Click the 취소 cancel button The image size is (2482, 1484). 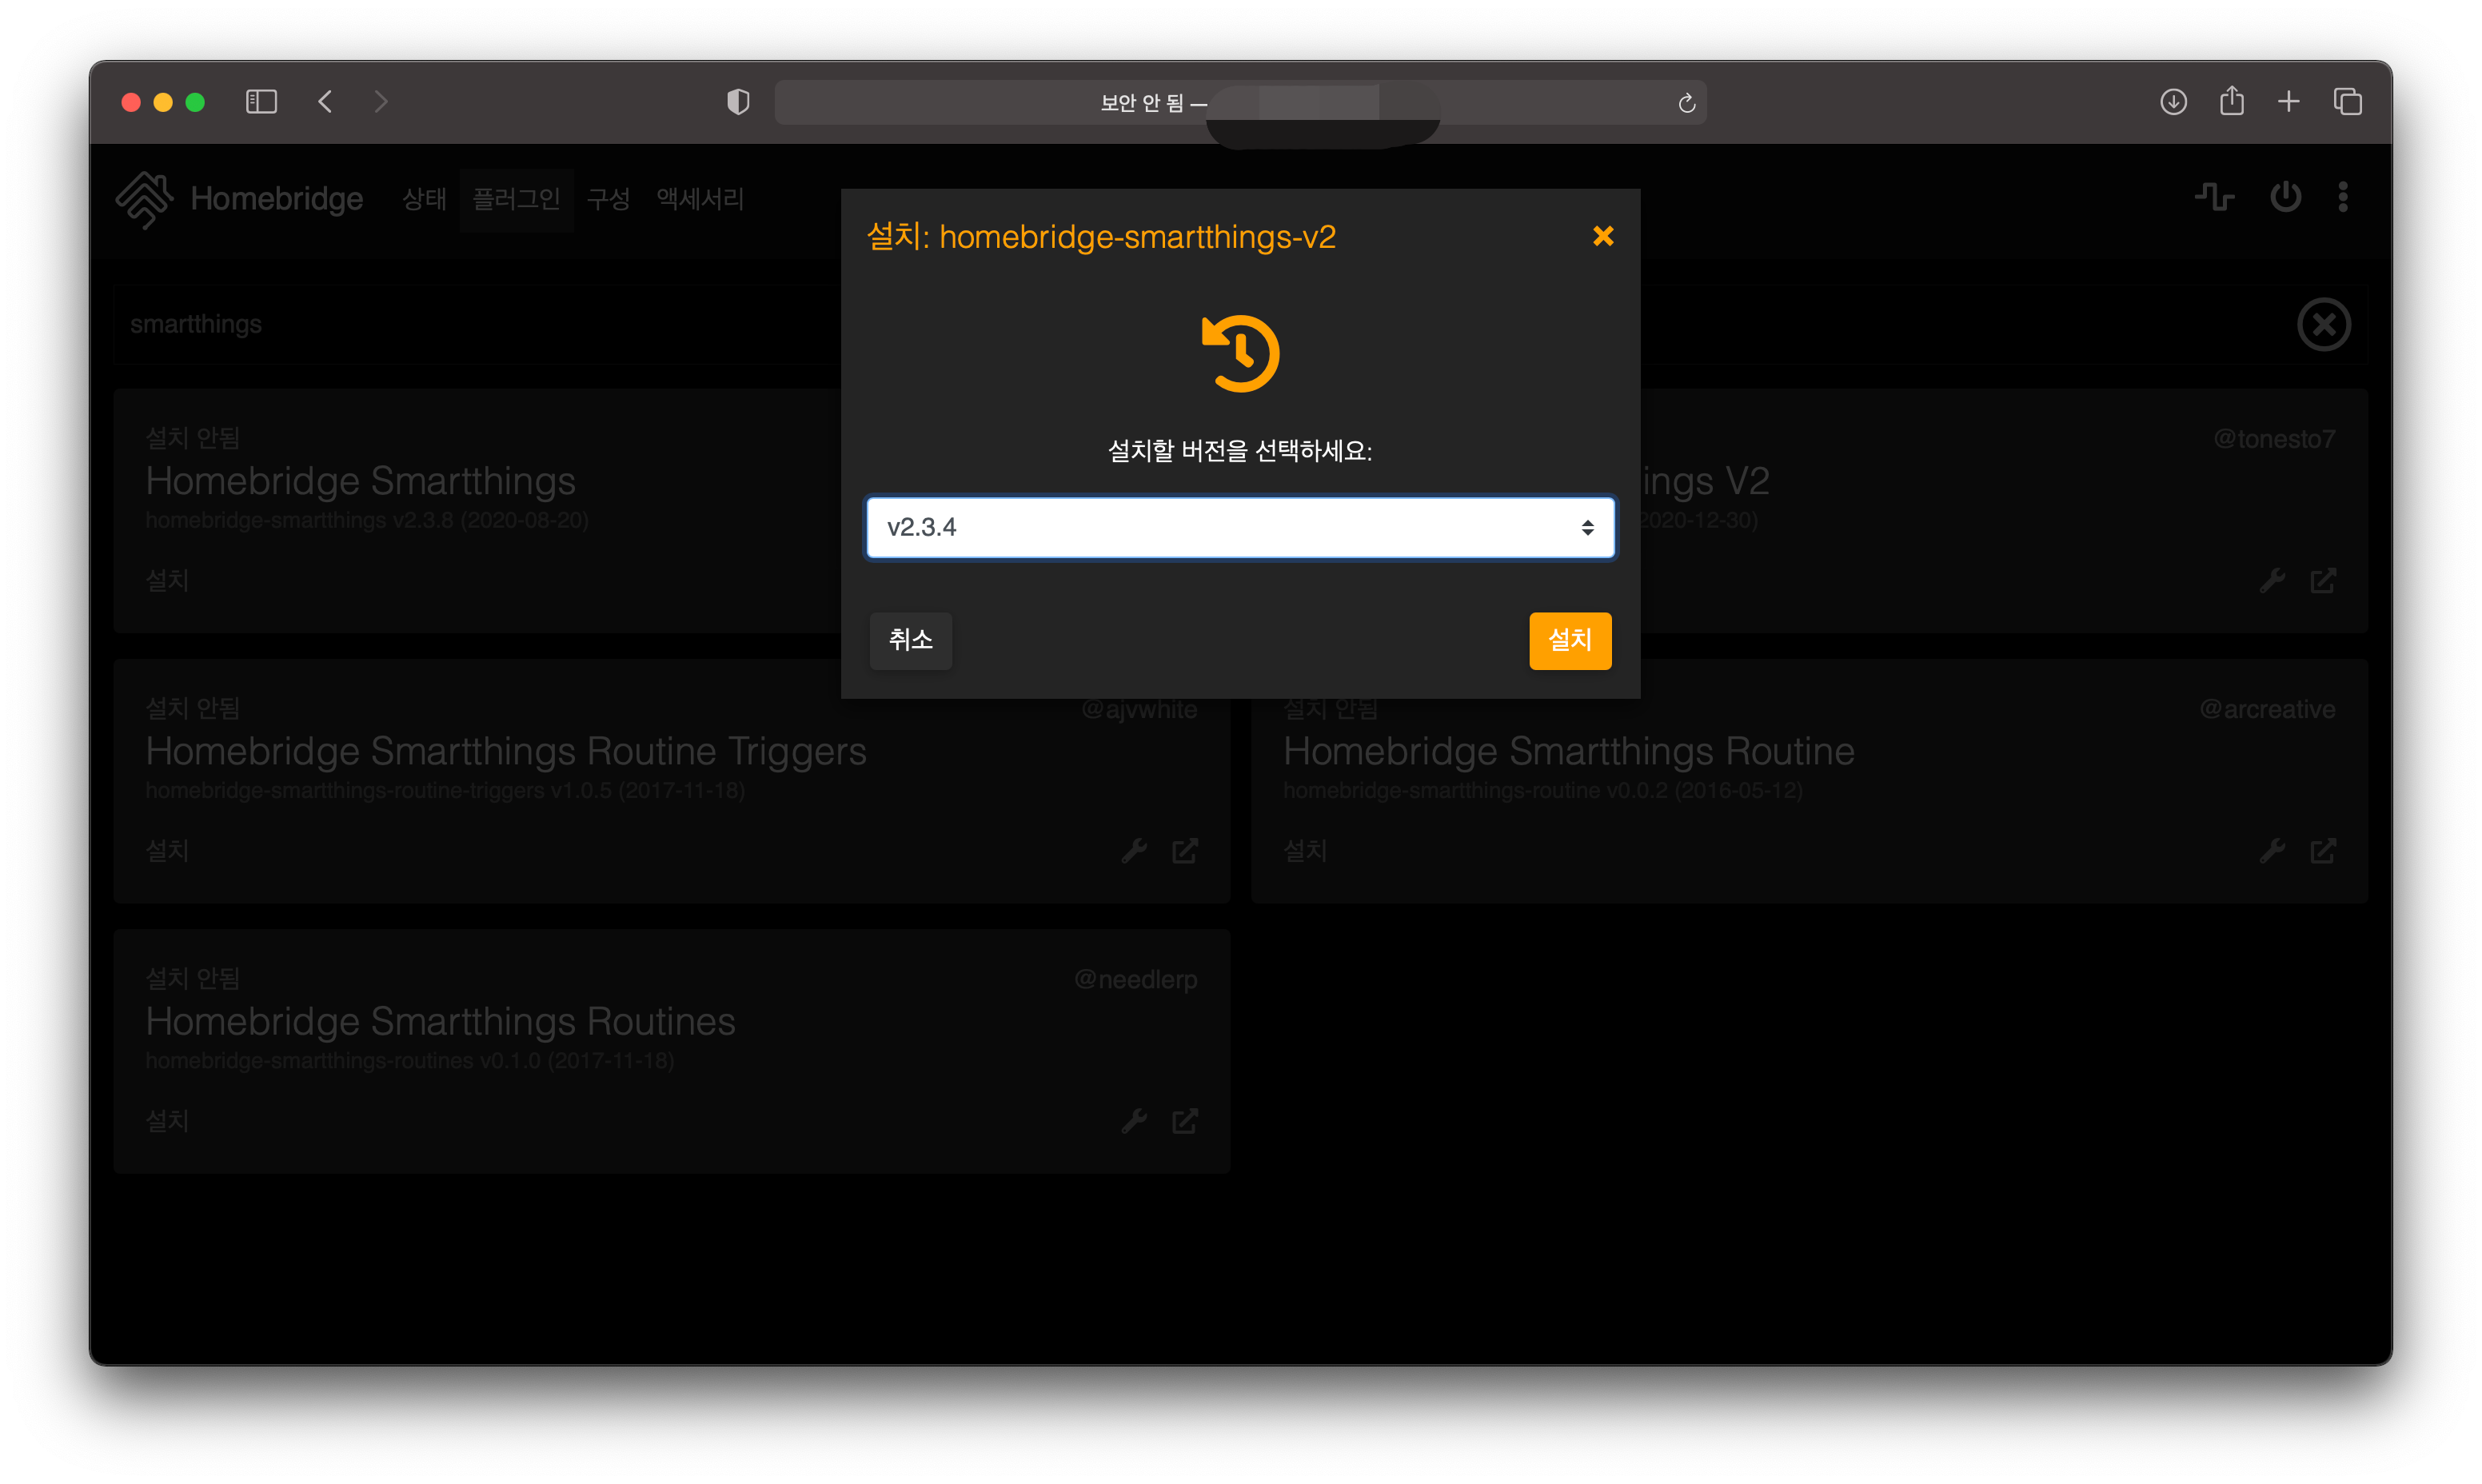[x=910, y=640]
